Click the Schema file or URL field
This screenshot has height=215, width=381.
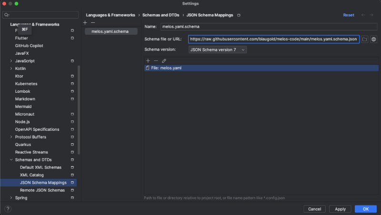pyautogui.click(x=273, y=39)
